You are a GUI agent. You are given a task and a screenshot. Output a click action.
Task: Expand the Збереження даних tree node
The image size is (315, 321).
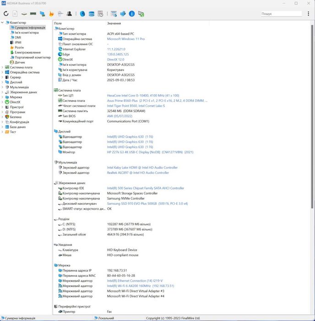pos(2,92)
